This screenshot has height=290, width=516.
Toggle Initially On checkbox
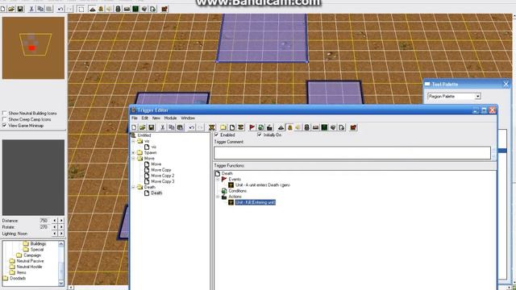(x=260, y=135)
